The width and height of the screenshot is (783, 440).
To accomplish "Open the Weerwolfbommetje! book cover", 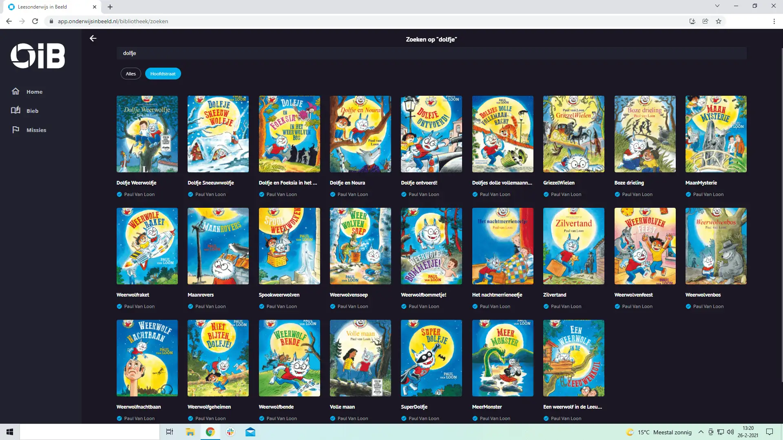I will [431, 246].
